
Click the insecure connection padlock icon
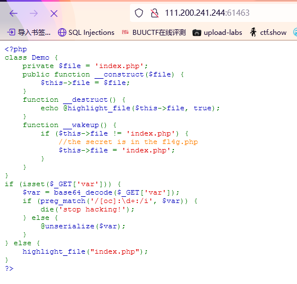[x=155, y=13]
